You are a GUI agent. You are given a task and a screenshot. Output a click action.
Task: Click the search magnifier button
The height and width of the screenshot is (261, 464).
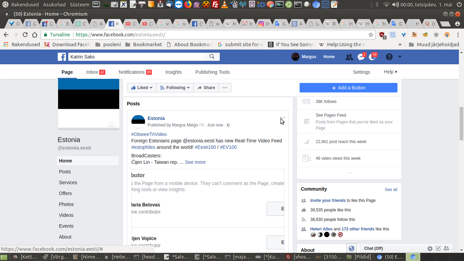212,57
